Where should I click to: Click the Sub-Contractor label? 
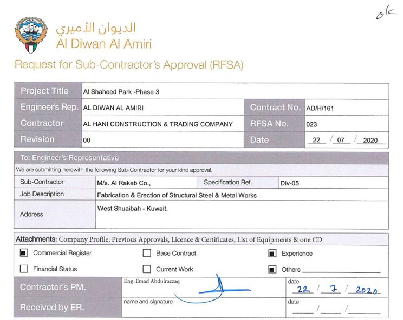(42, 182)
